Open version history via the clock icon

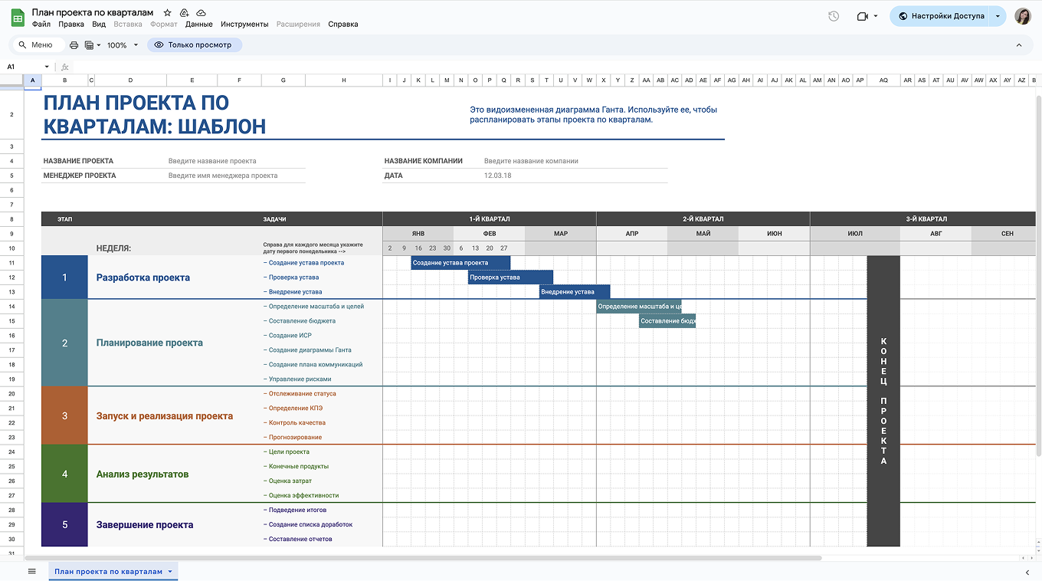834,16
